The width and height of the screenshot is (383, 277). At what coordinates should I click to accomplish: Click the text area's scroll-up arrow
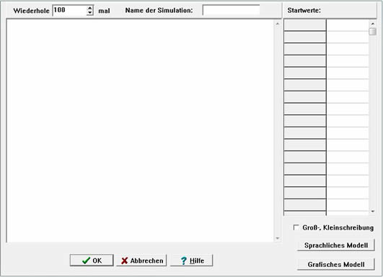pos(278,24)
